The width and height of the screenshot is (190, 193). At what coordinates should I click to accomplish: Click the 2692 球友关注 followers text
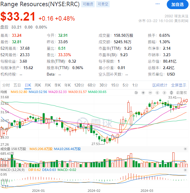coord(176,16)
